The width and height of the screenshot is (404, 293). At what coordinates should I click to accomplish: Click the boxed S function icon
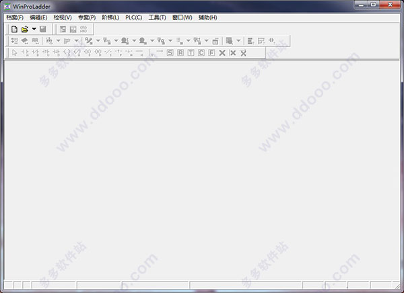(x=170, y=52)
